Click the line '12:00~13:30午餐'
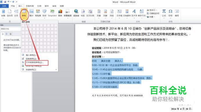 tap(101, 74)
